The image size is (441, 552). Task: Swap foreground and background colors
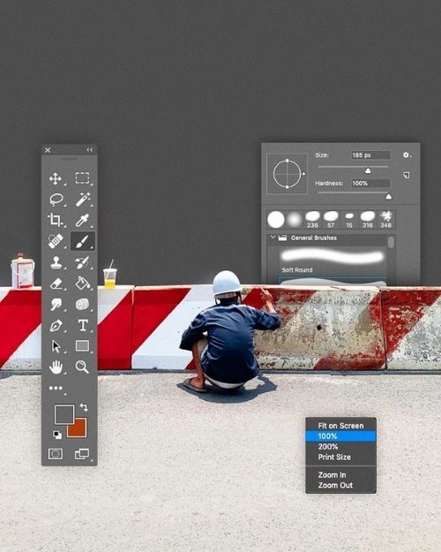tap(84, 407)
